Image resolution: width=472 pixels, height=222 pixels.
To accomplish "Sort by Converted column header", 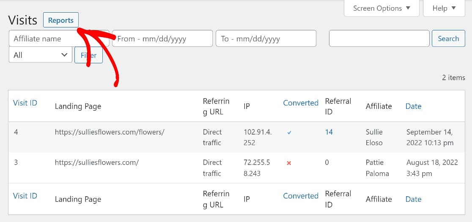I will tap(300, 103).
